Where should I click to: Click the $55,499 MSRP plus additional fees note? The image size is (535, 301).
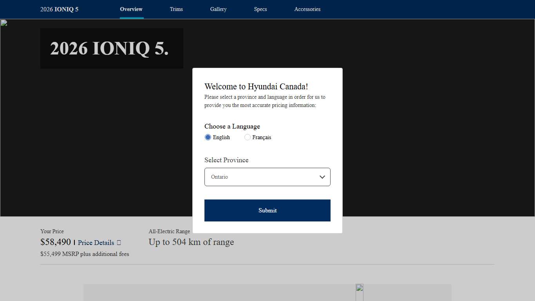(x=85, y=254)
